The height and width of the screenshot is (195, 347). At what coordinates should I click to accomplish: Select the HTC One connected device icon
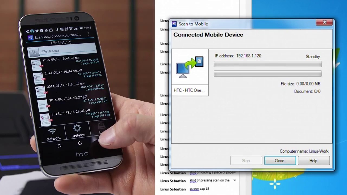coord(190,67)
